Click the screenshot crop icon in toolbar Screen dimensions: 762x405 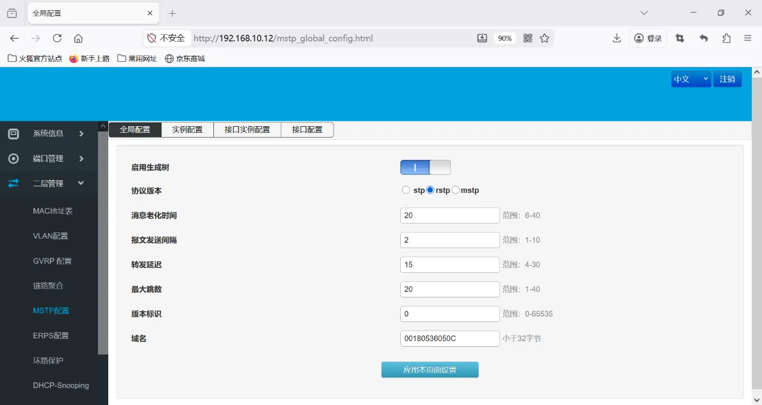tap(680, 38)
